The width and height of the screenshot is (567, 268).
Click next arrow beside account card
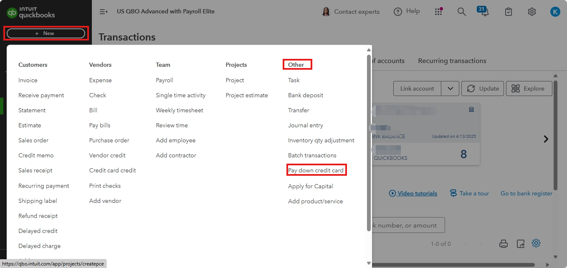tap(546, 139)
